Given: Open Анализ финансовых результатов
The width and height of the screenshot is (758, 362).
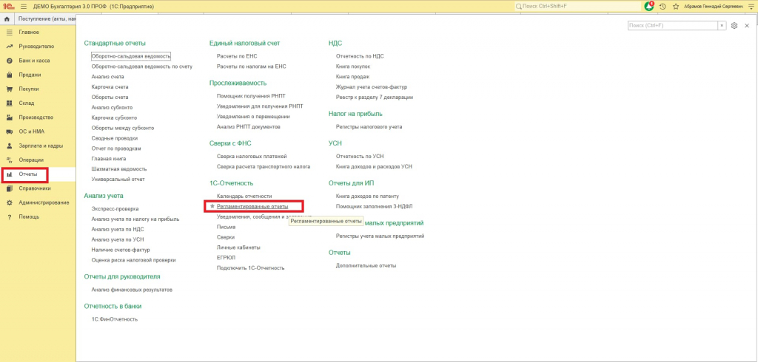Looking at the screenshot, I should click(132, 290).
